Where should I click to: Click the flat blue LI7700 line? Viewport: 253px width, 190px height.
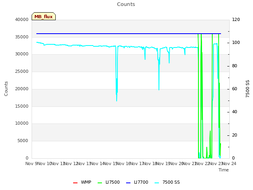pyautogui.click(x=128, y=34)
